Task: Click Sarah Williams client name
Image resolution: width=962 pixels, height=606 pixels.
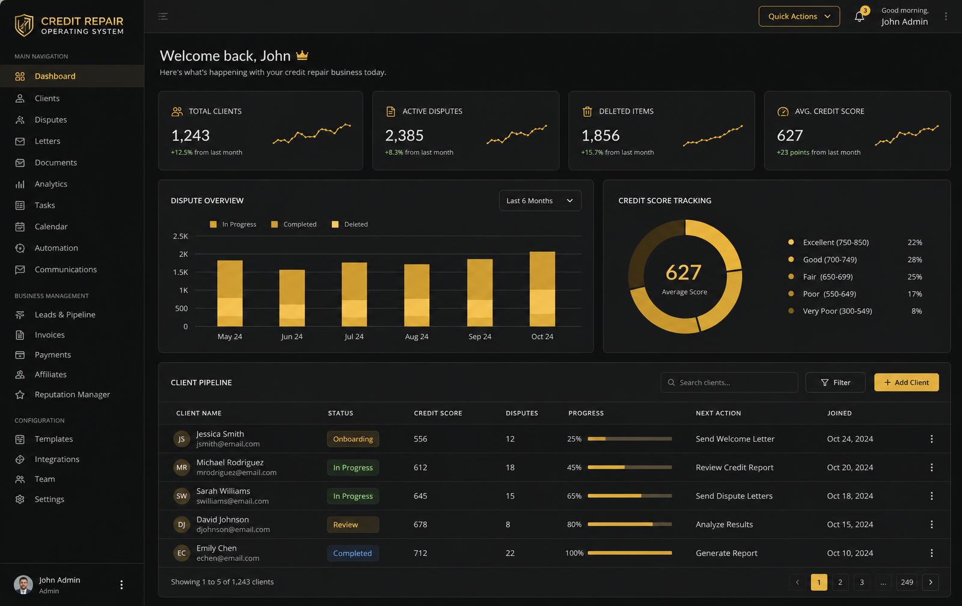Action: 223,491
